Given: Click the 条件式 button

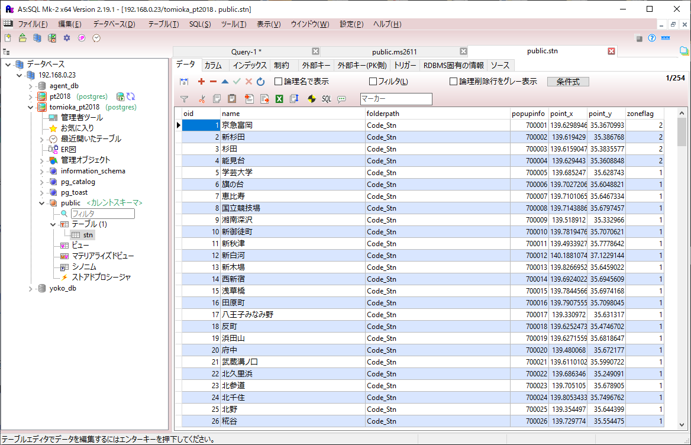Looking at the screenshot, I should click(568, 82).
